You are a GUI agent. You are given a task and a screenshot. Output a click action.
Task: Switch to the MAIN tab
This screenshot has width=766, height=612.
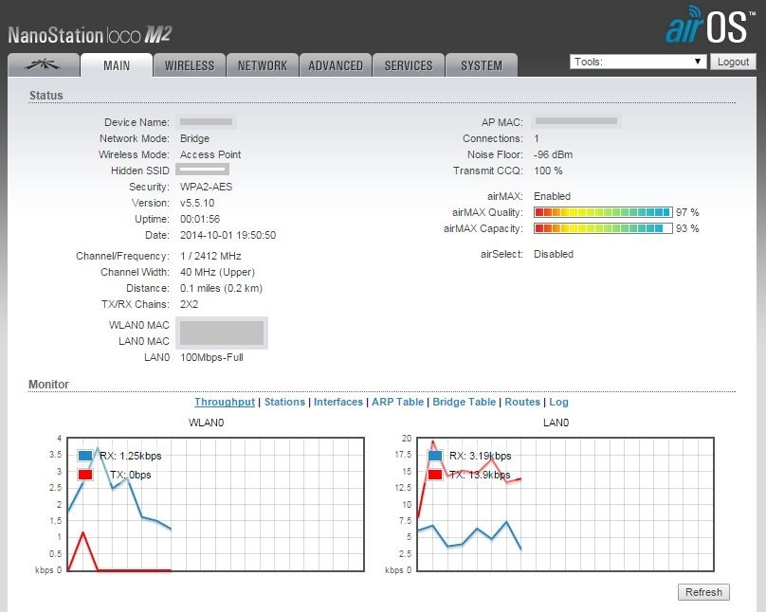pos(117,65)
